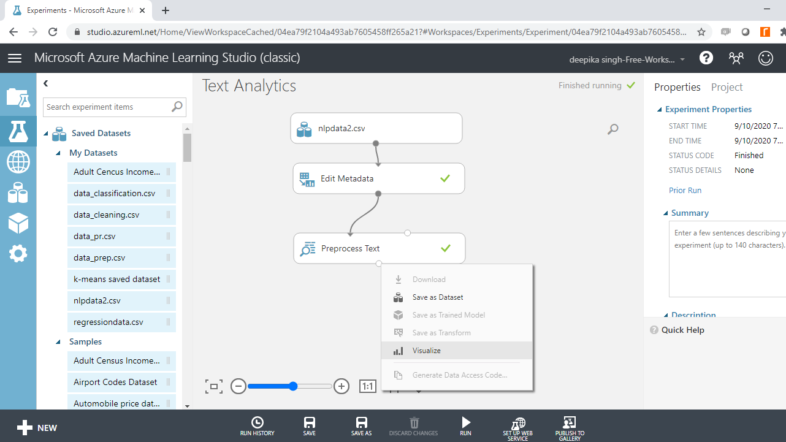The image size is (786, 442).
Task: Click Save as Transform menu entry
Action: (x=457, y=333)
